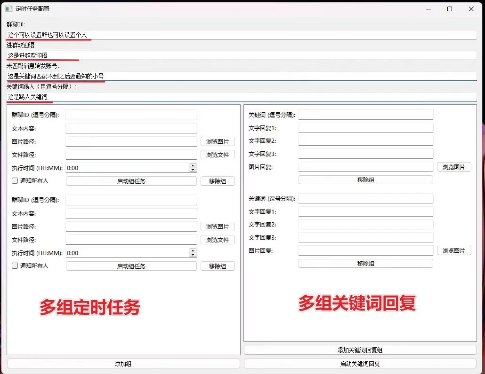Screen dimensions: 485x374
Task: Focus the 关键词 field in the second keyword group
Action: [x=365, y=199]
